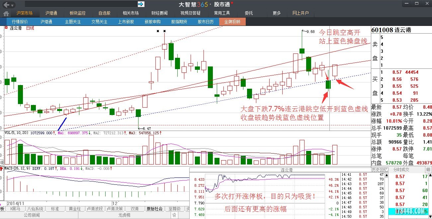Switch to the 新股申购 tab

pos(152,22)
